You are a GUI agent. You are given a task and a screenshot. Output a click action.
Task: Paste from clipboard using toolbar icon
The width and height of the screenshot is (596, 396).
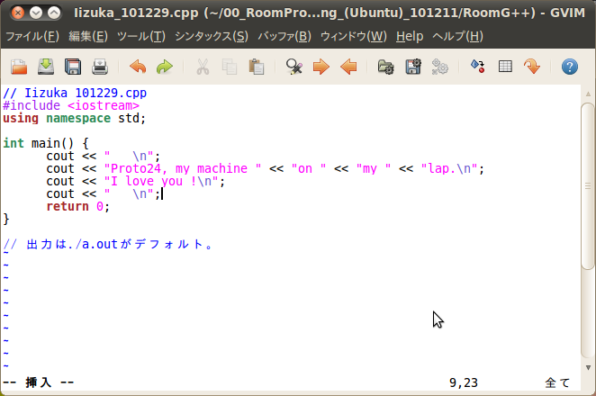pyautogui.click(x=257, y=67)
